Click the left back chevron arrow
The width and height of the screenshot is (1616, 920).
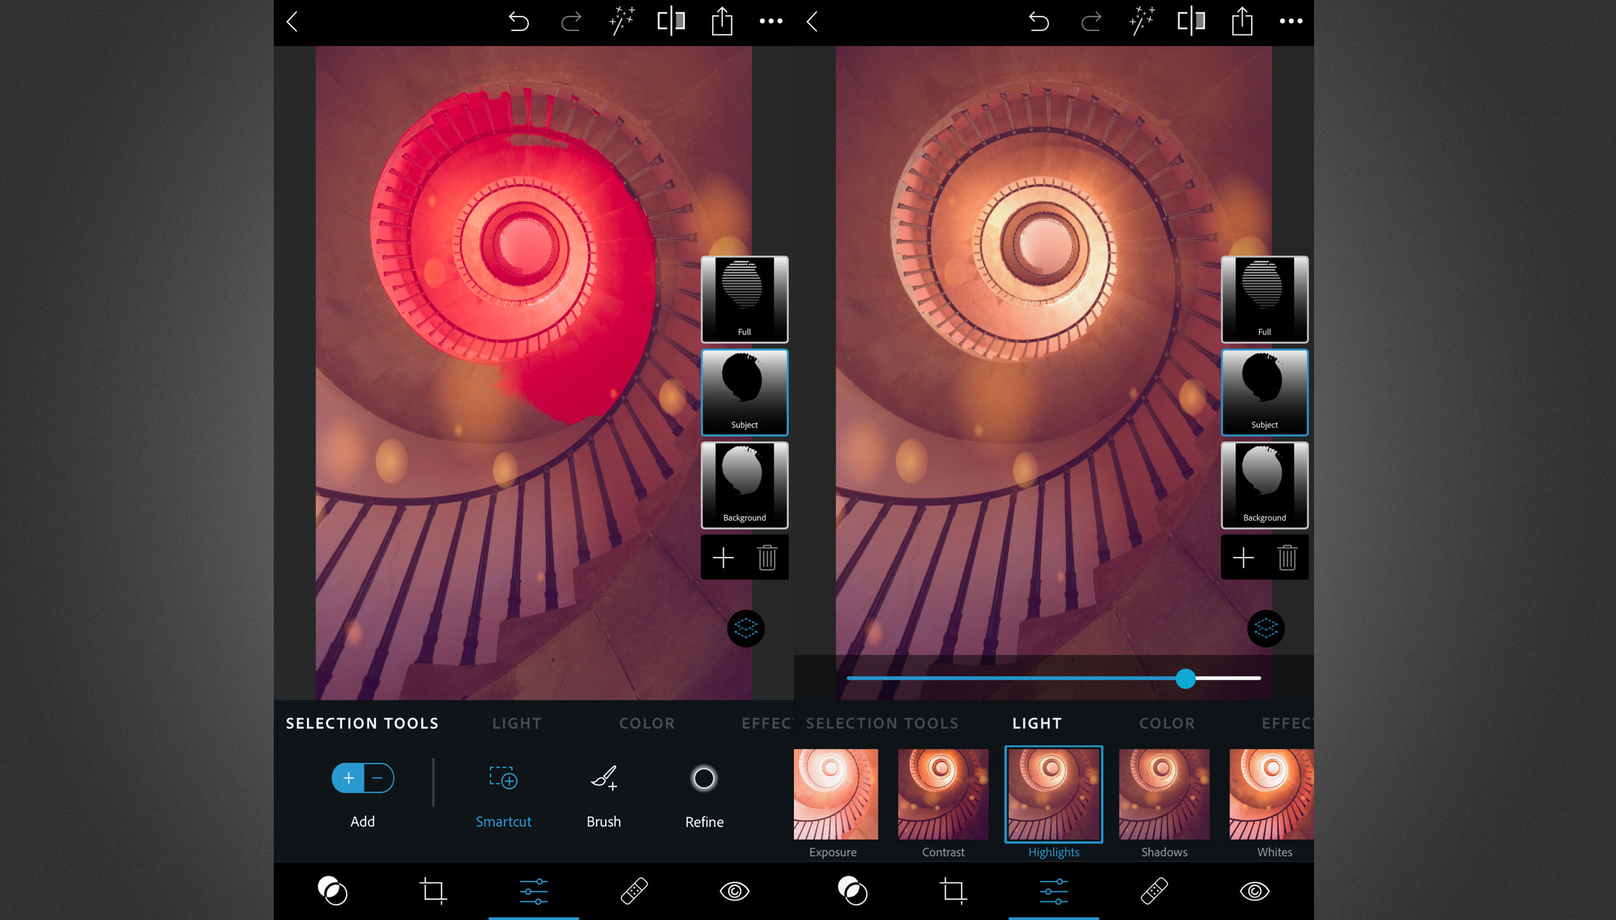tap(292, 21)
